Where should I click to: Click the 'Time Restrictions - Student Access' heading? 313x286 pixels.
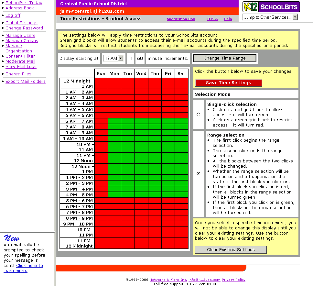pos(101,18)
